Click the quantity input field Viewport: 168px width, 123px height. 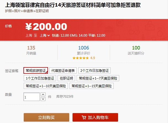click(x=32, y=97)
